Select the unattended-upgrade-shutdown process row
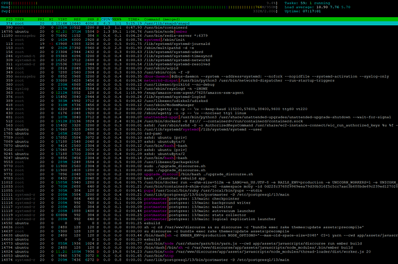This screenshot has height=264, width=398. (199, 117)
